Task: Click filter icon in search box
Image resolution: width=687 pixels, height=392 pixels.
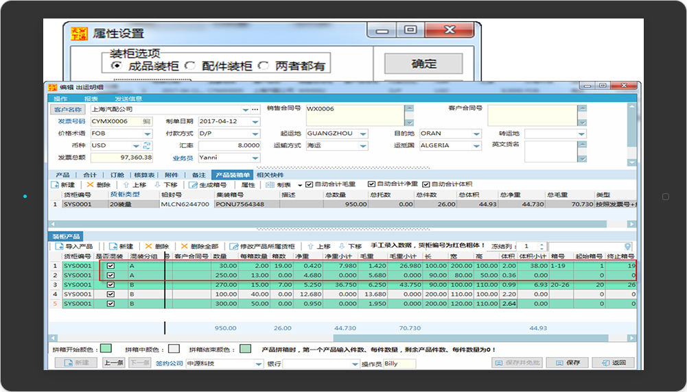Action: (x=627, y=246)
